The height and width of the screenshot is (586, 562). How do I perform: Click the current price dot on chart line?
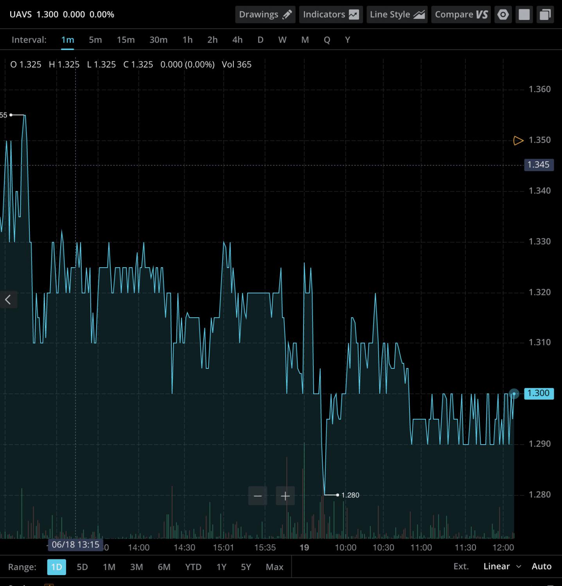(514, 394)
